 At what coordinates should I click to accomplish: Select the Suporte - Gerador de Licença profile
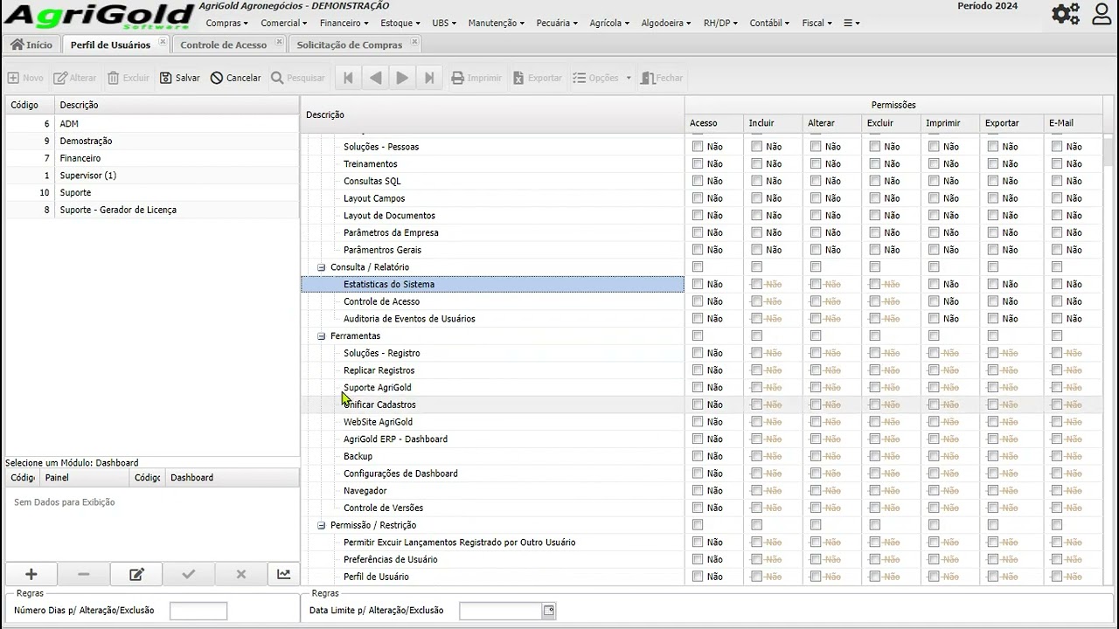pos(152,210)
